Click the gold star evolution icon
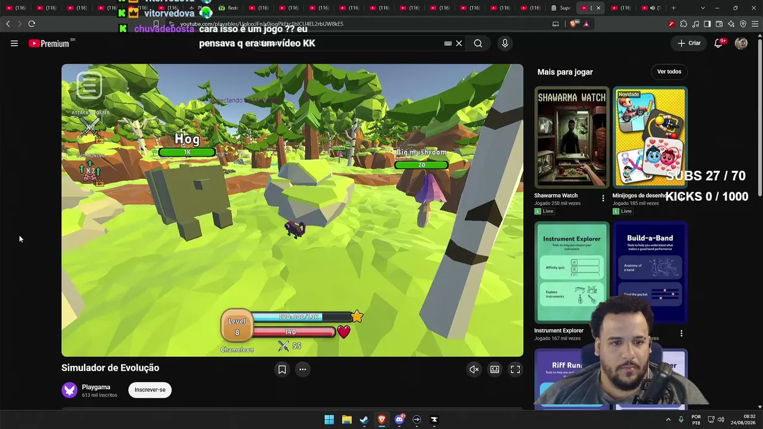This screenshot has height=429, width=763. pyautogui.click(x=356, y=316)
